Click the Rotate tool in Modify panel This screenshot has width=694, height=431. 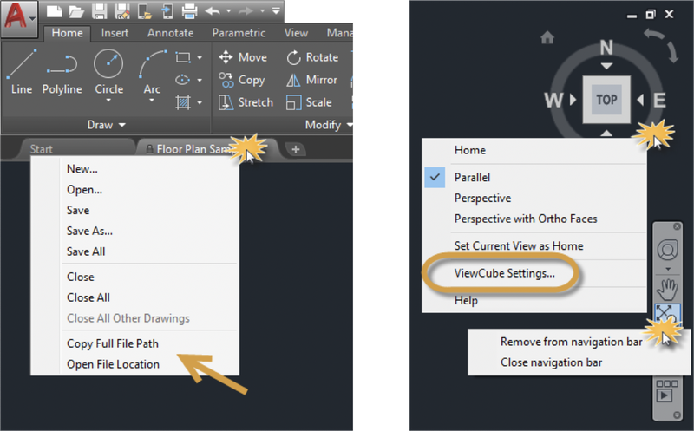[x=312, y=57]
